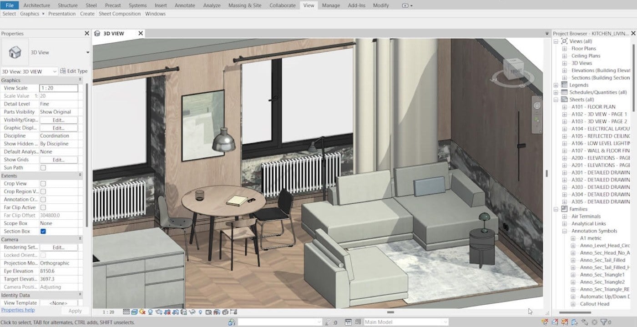Click the Reveal Hidden Elements lightbulb icon

click(x=200, y=312)
